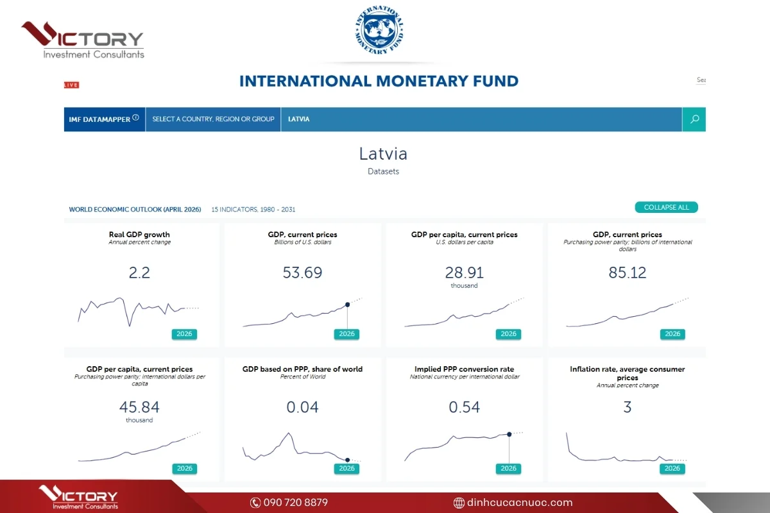Click the share of world line chart

pos(302,447)
